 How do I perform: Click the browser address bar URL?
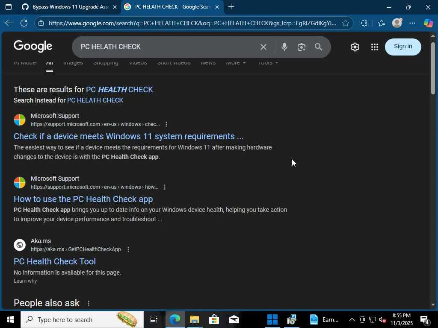point(192,23)
